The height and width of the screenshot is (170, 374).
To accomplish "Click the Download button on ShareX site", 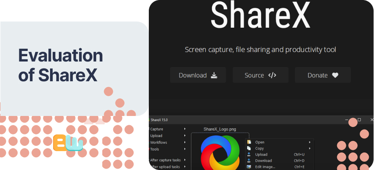I will pyautogui.click(x=198, y=75).
